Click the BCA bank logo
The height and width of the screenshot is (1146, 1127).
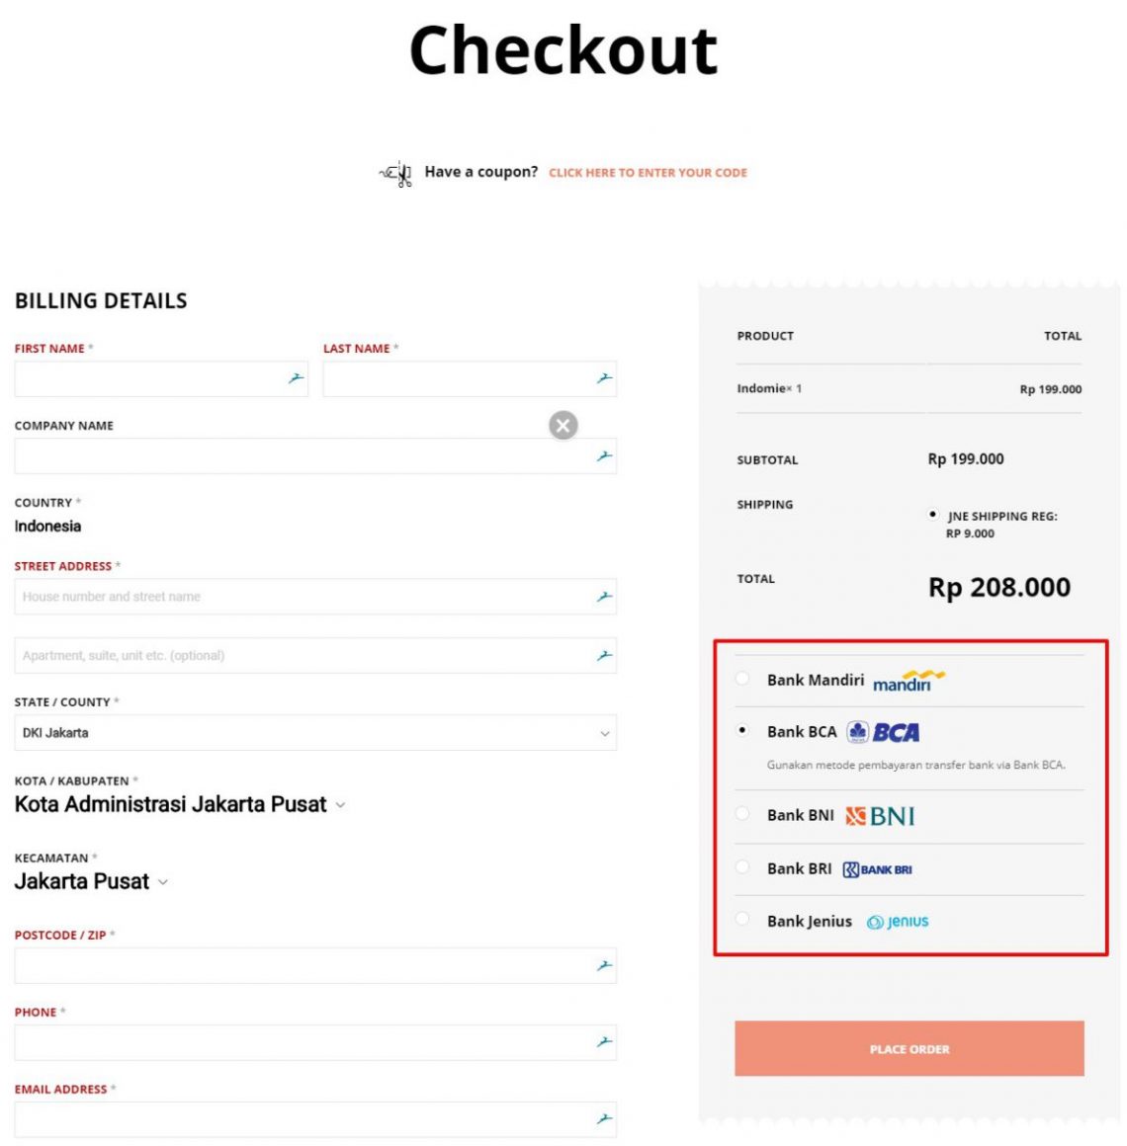tap(883, 731)
